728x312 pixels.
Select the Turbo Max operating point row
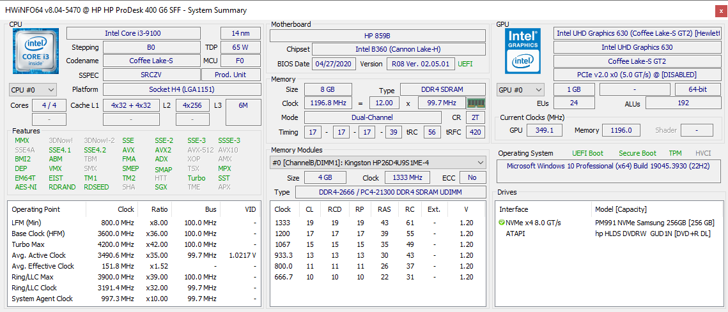pos(134,244)
